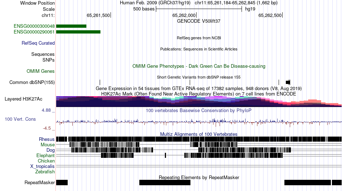This screenshot has height=191, width=342.
Task: Click the dbSNP variant tick below 65,261,500
Action: pyautogui.click(x=100, y=82)
